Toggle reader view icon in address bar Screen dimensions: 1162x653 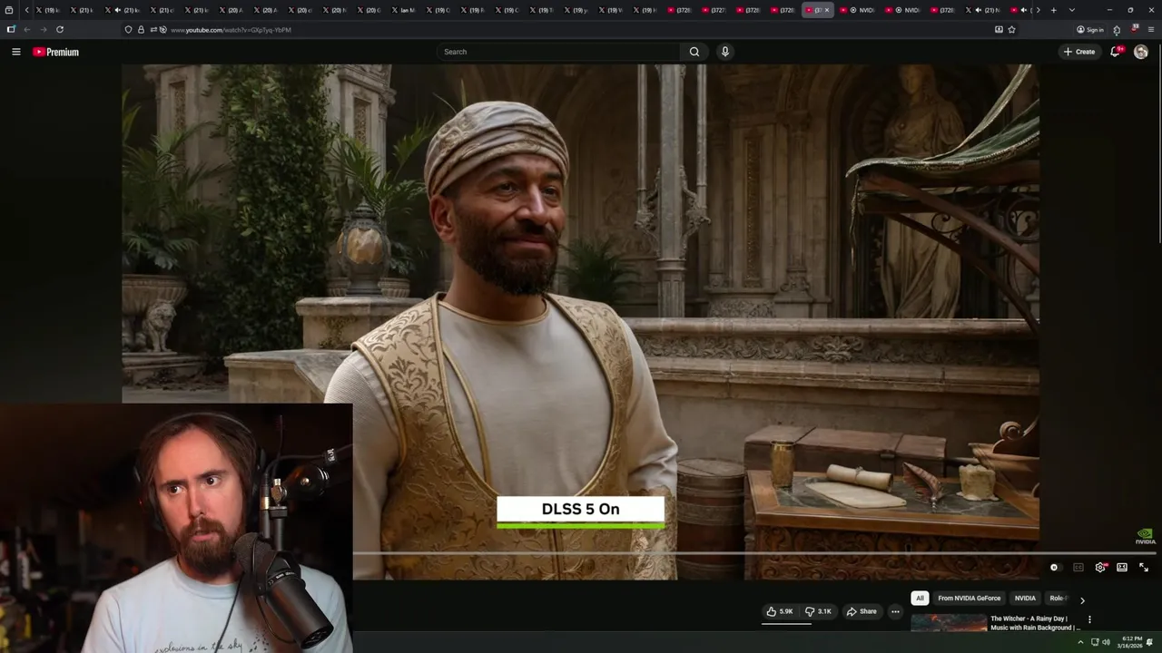click(x=999, y=30)
